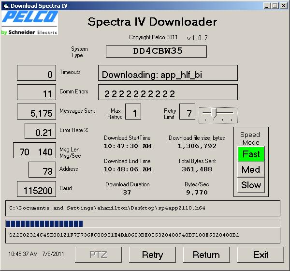Click the Comm Errors box showing 11
This screenshot has height=271, width=290.
[x=36, y=92]
